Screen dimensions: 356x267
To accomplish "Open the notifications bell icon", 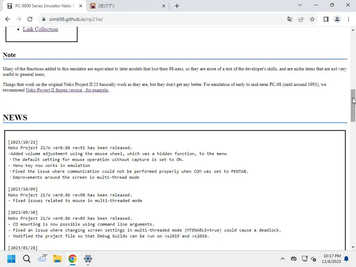I will pos(346,259).
